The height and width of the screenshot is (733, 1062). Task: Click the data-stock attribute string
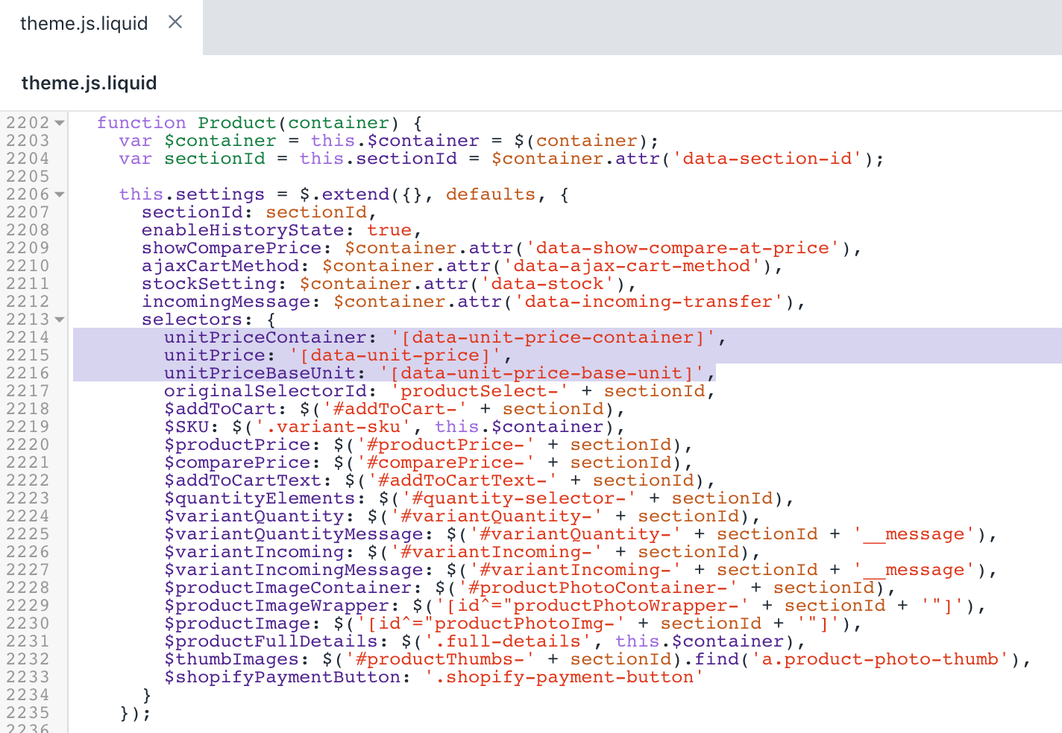[543, 283]
